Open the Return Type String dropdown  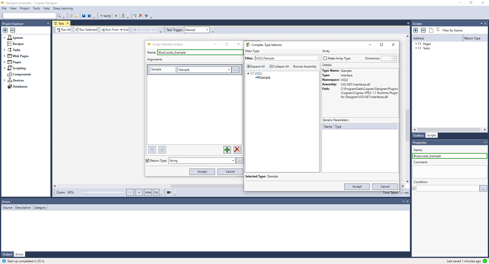tap(233, 161)
